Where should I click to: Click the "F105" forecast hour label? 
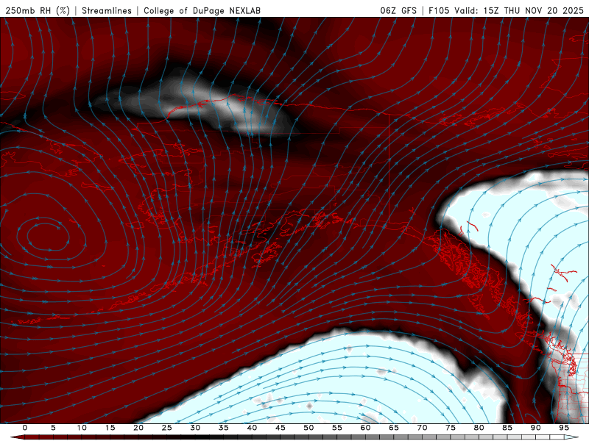click(439, 10)
